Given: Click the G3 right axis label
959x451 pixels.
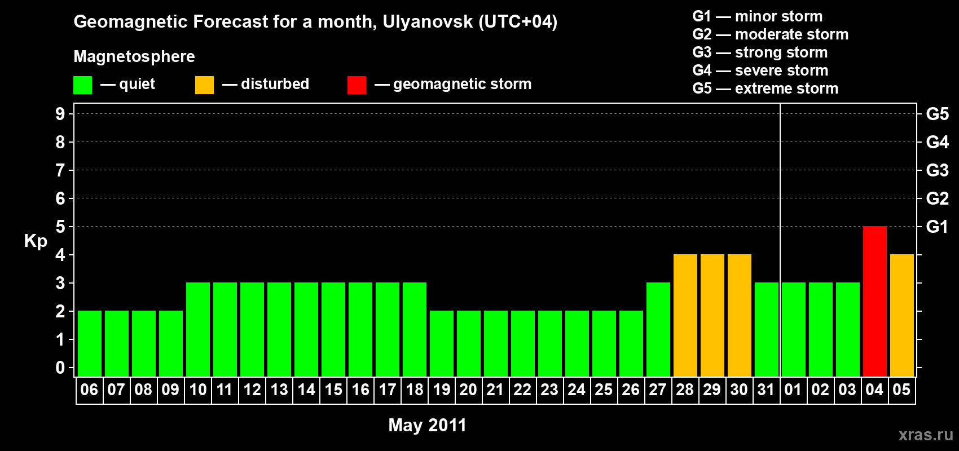Looking at the screenshot, I should (x=938, y=170).
